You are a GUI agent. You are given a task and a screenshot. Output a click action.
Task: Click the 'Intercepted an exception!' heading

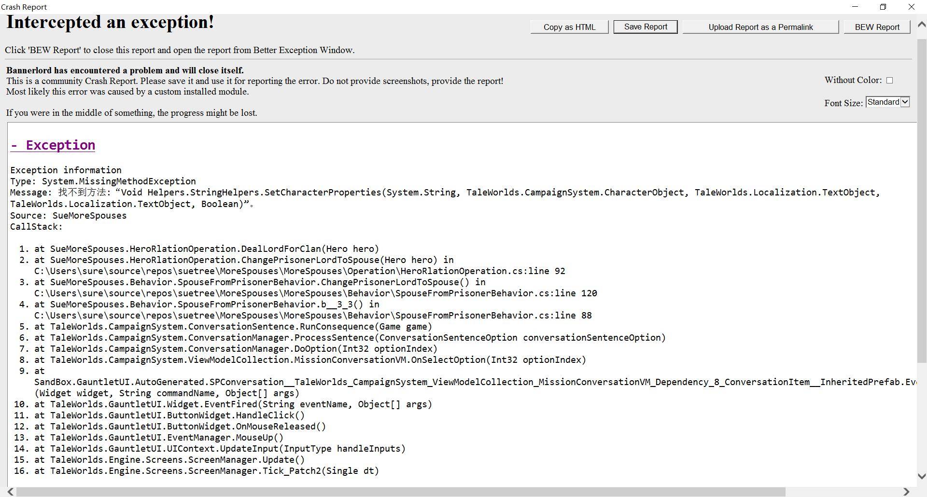[x=110, y=22]
